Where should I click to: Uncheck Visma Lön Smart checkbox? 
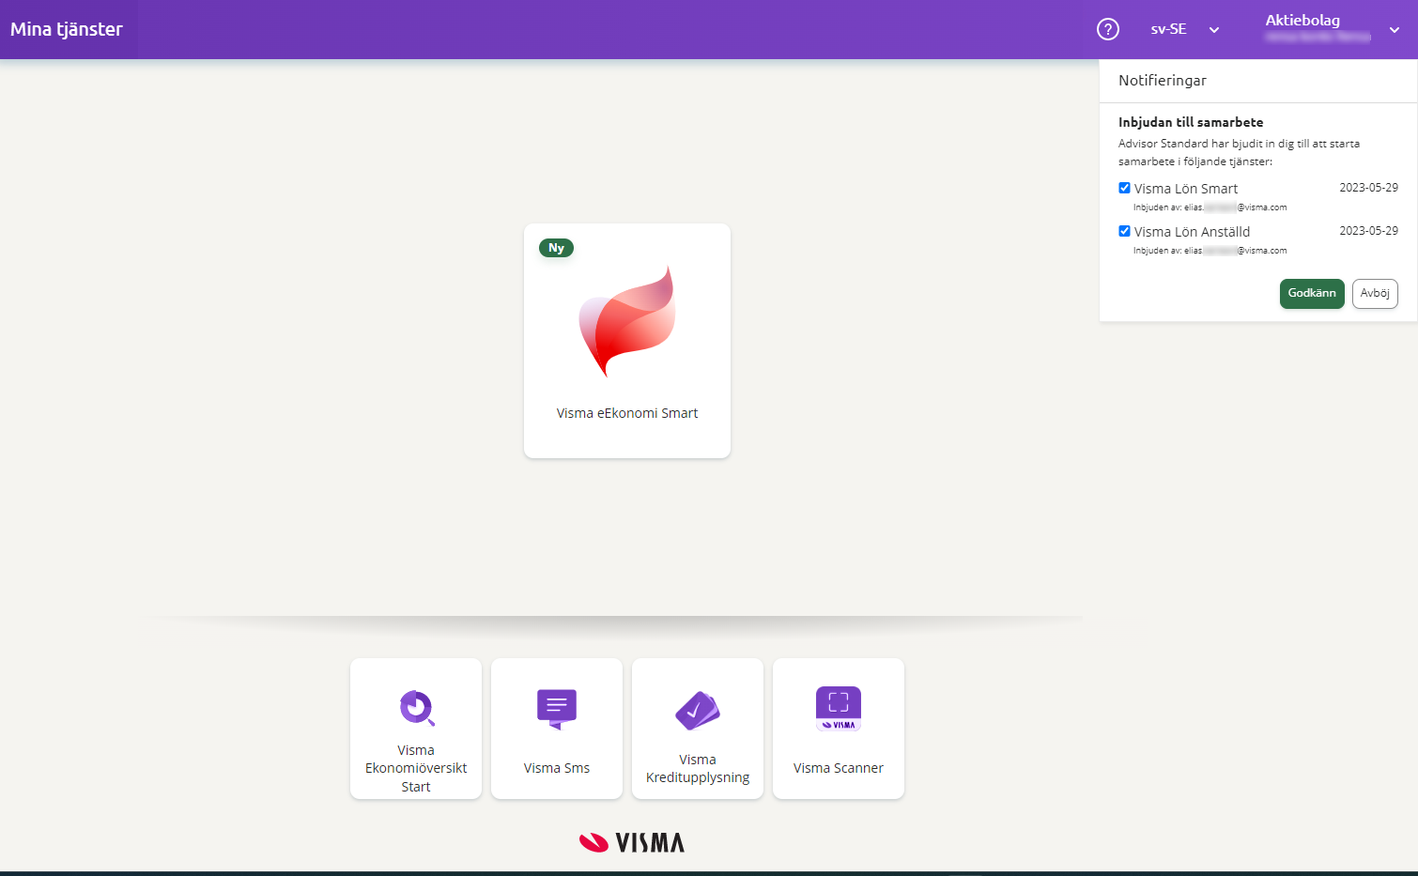pyautogui.click(x=1124, y=188)
